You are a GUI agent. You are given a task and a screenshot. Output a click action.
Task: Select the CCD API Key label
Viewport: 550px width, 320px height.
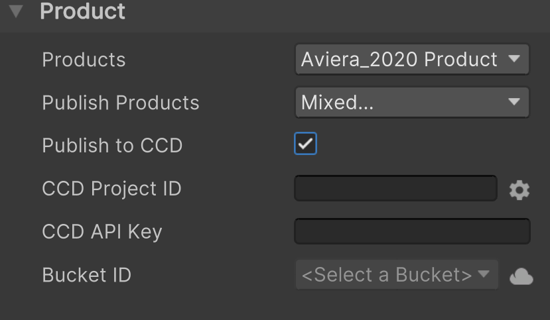click(x=102, y=232)
